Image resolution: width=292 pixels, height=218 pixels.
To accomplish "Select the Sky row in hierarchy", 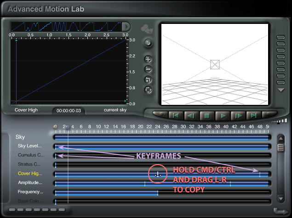I will point(20,137).
